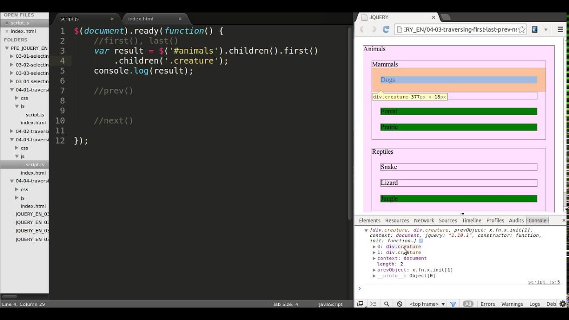569x320 pixels.
Task: Switch to the Sources tab in DevTools
Action: pyautogui.click(x=448, y=220)
